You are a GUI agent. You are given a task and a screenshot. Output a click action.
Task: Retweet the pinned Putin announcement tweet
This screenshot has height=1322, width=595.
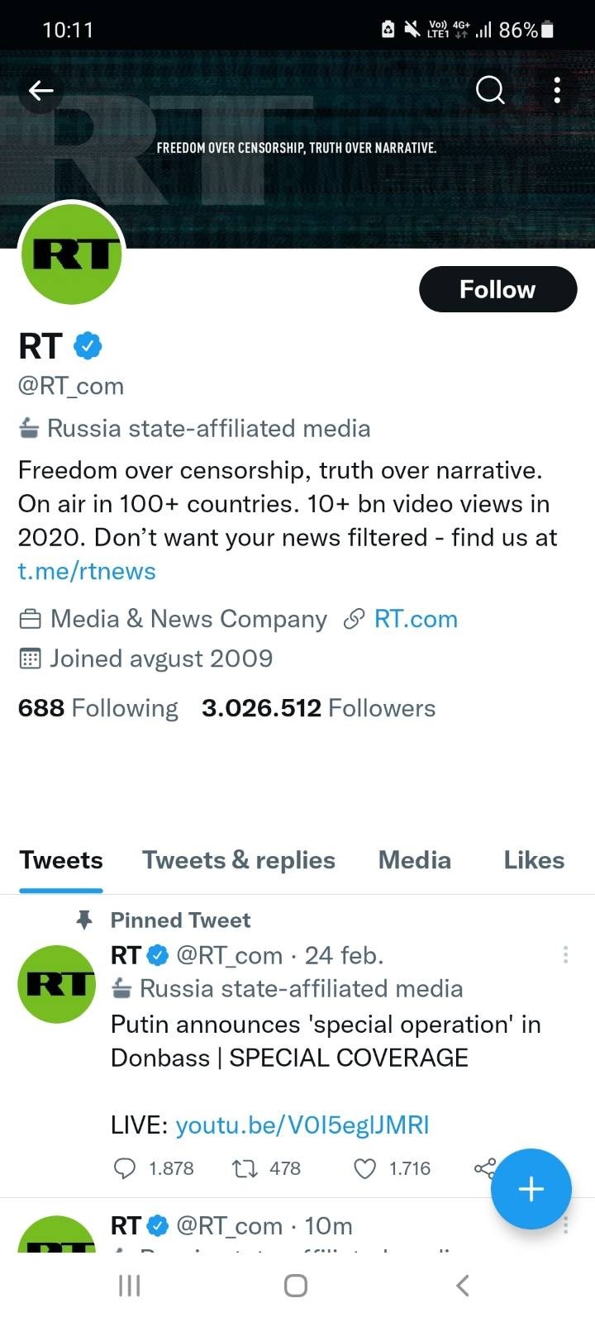242,1168
